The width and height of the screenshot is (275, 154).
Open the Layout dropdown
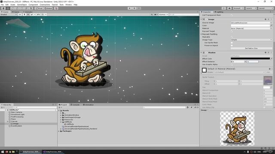click(x=266, y=8)
